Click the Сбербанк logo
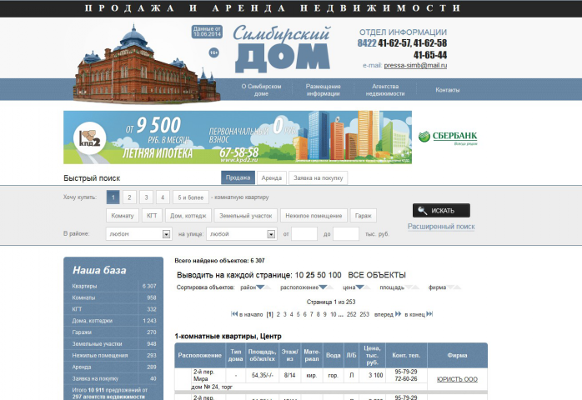 click(x=448, y=137)
